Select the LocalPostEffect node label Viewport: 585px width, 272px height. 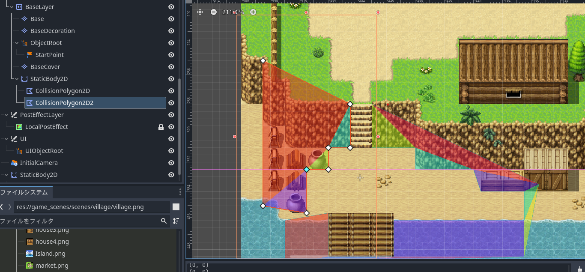(x=47, y=127)
